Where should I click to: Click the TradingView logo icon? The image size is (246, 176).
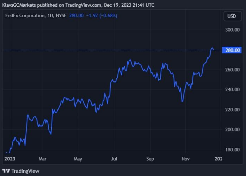tap(6, 171)
